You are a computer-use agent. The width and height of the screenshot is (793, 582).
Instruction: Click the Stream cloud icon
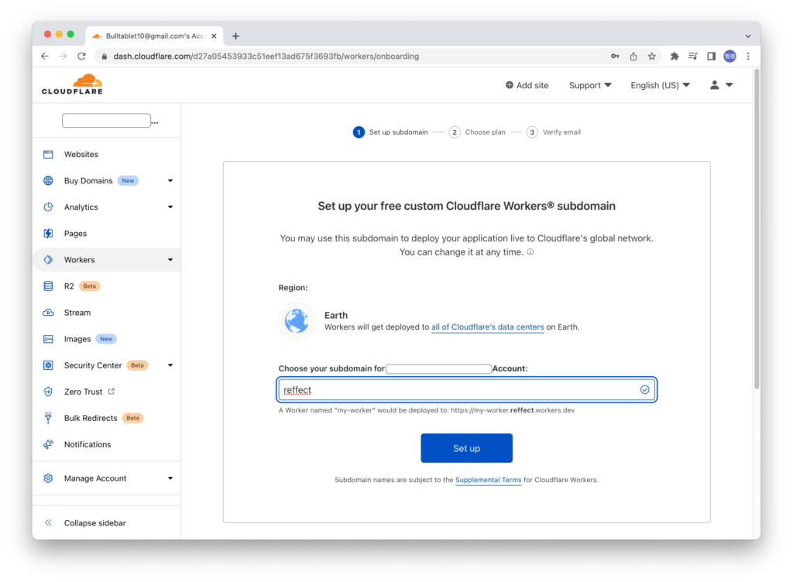(48, 313)
